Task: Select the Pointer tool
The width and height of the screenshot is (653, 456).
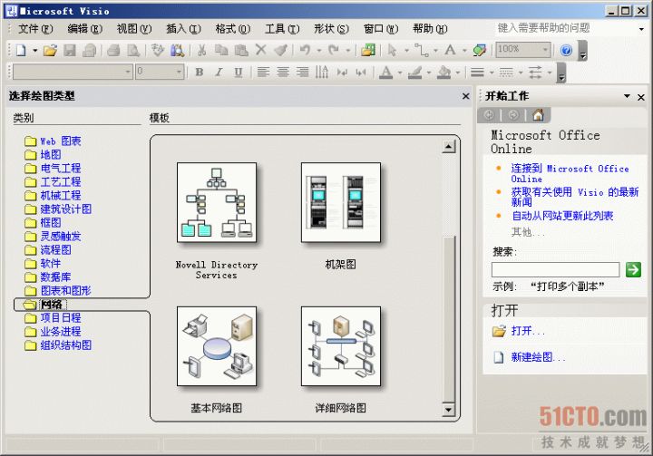Action: tap(392, 51)
